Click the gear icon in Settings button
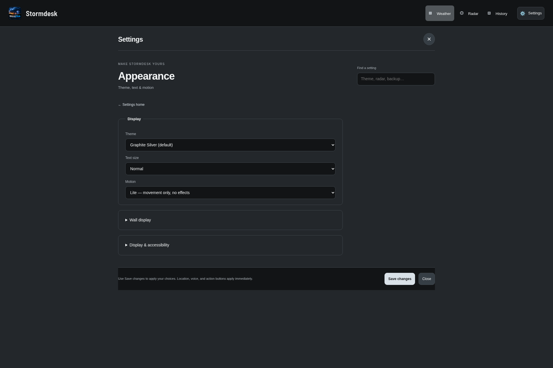 [x=522, y=14]
